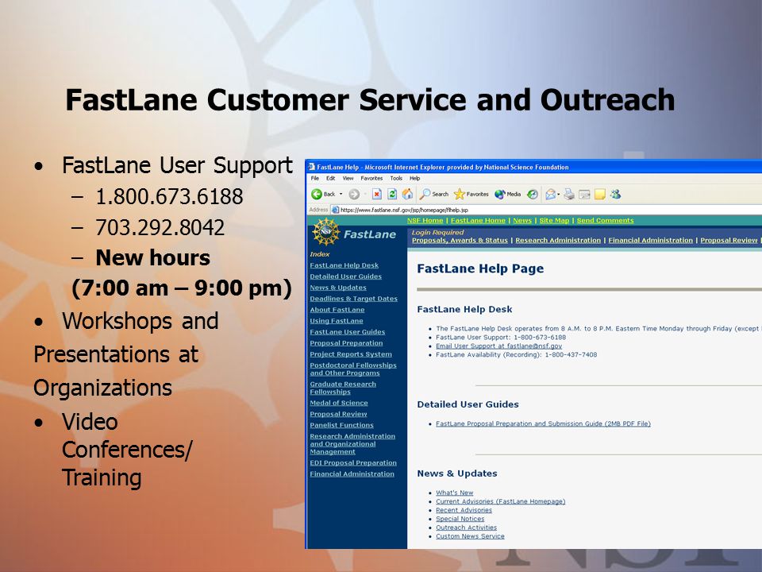Open the Tools menu

pyautogui.click(x=396, y=178)
